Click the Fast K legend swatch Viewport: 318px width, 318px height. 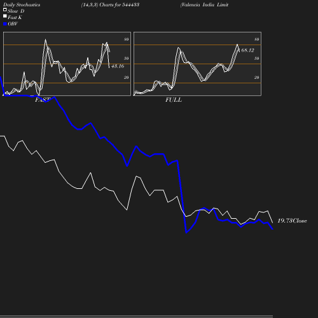(x=5, y=16)
